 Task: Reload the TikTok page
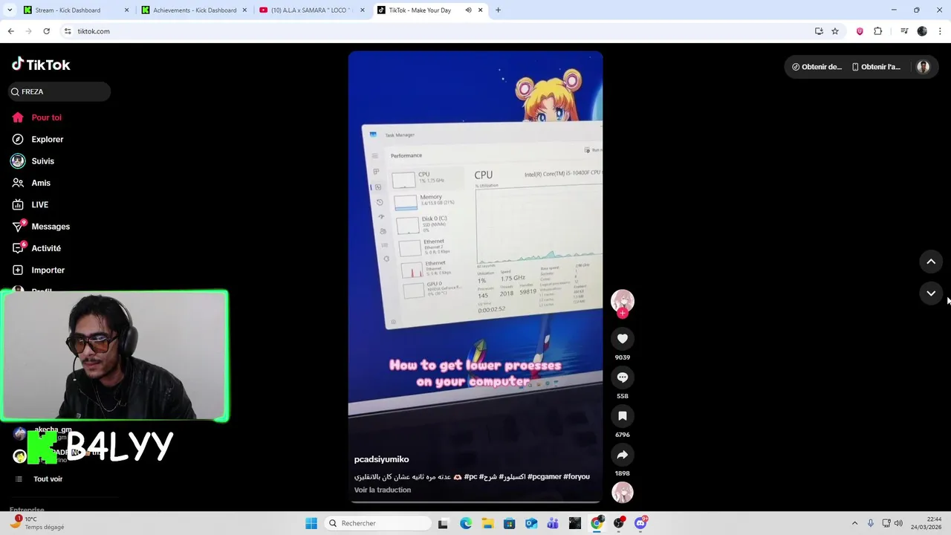coord(46,31)
